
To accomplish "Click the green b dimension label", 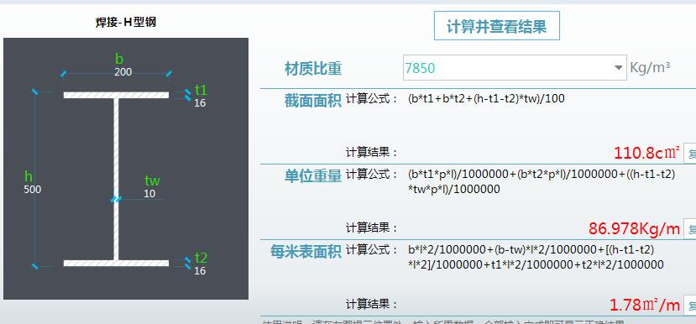I will coord(119,59).
